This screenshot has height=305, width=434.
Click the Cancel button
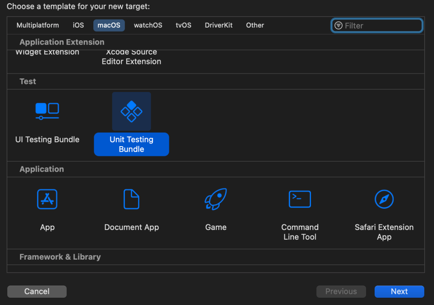click(x=37, y=291)
